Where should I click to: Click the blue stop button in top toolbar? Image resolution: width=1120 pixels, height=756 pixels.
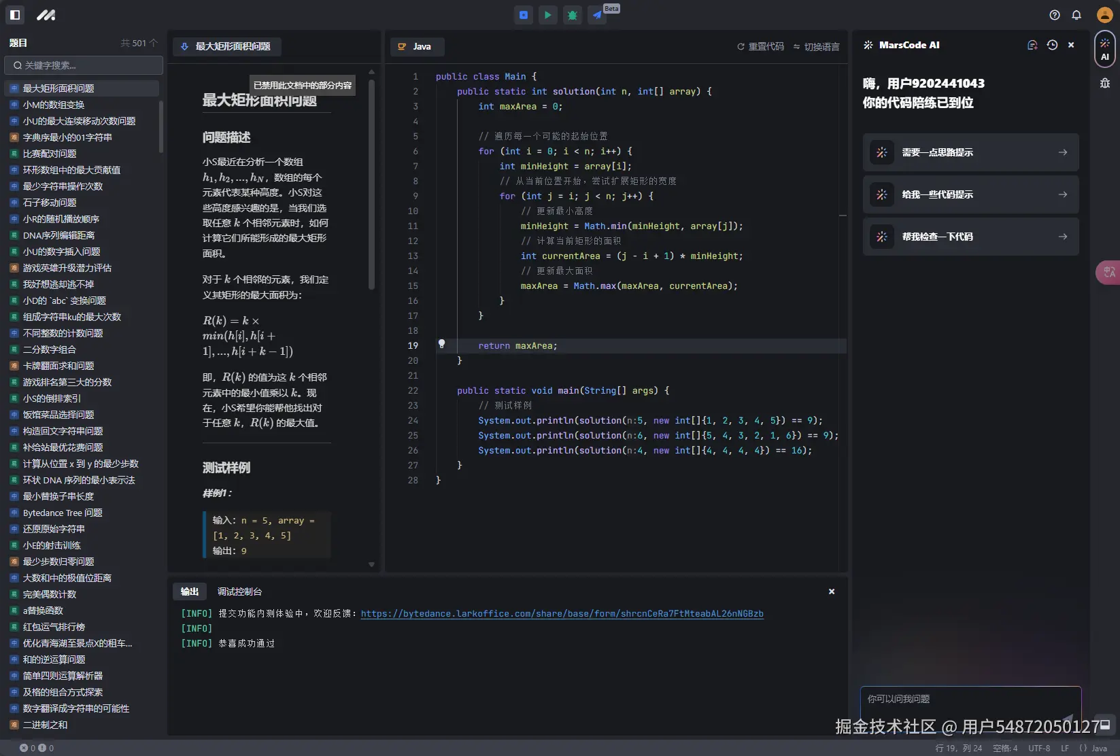(x=523, y=15)
